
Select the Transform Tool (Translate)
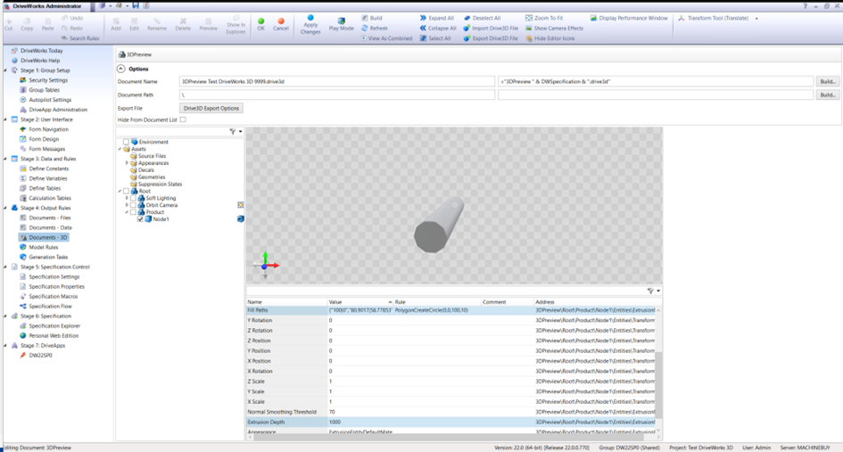713,18
